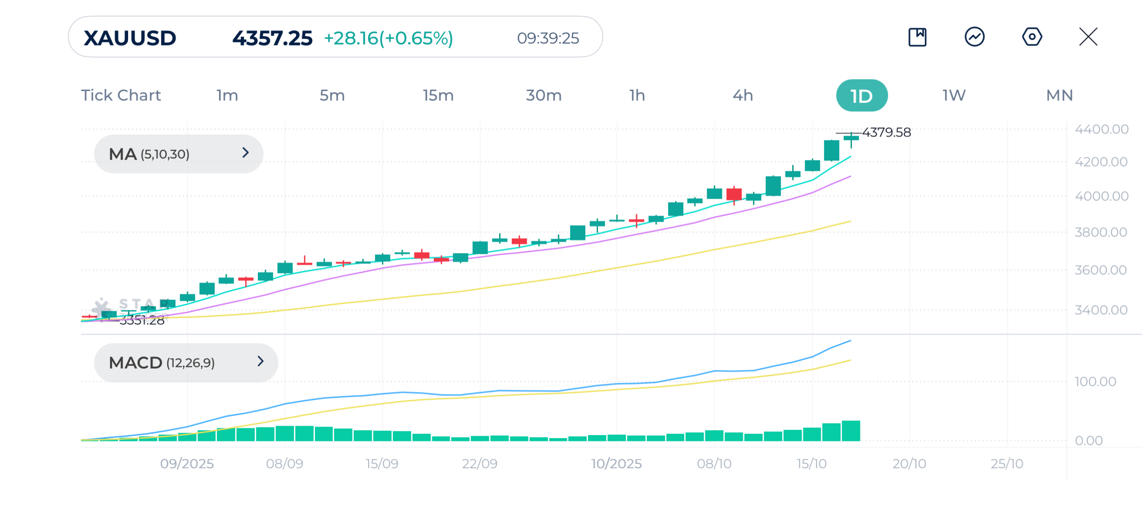Switch chart to the 4h interval
This screenshot has width=1142, height=507.
(x=743, y=96)
